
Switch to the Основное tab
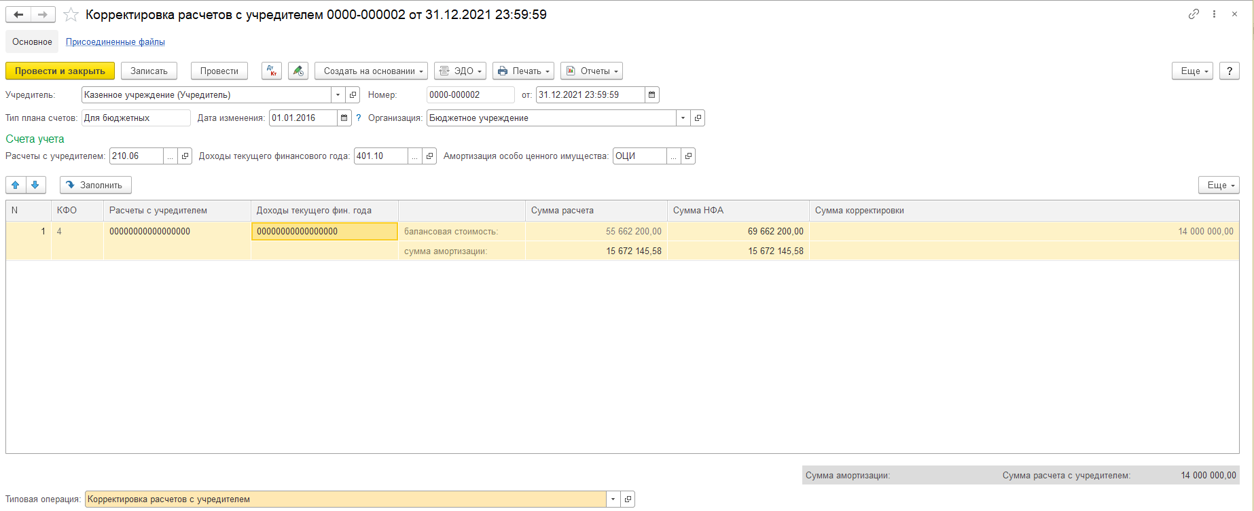point(32,42)
